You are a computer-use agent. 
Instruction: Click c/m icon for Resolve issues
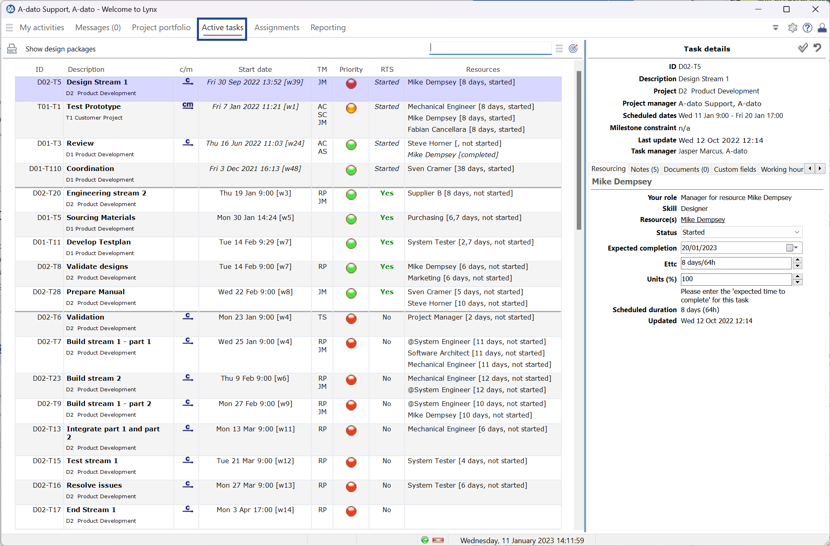tap(187, 484)
